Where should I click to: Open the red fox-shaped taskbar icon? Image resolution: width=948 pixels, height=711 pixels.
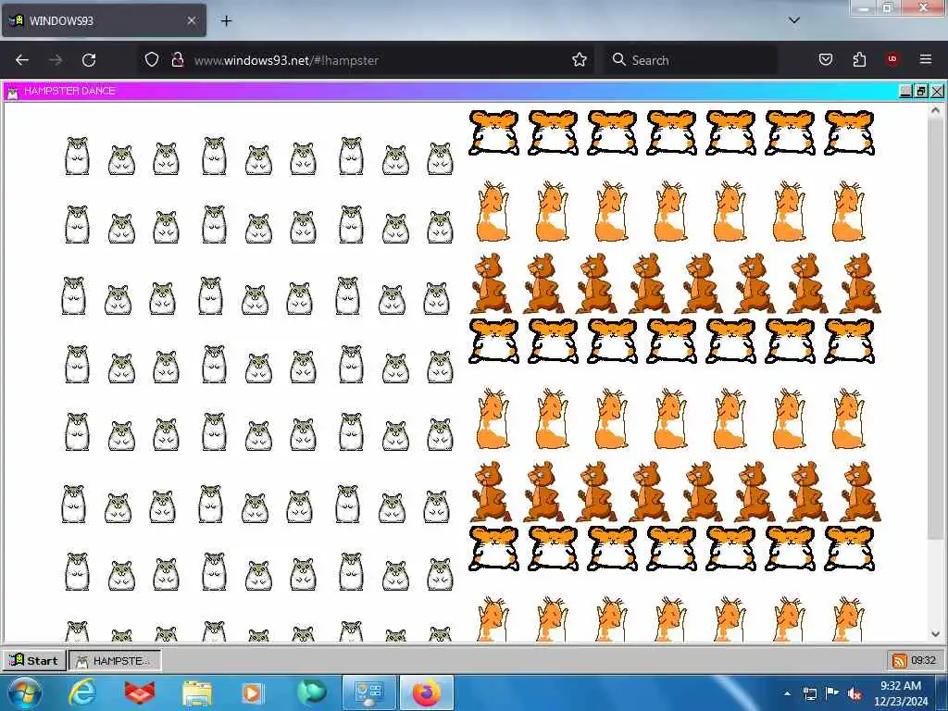(140, 692)
